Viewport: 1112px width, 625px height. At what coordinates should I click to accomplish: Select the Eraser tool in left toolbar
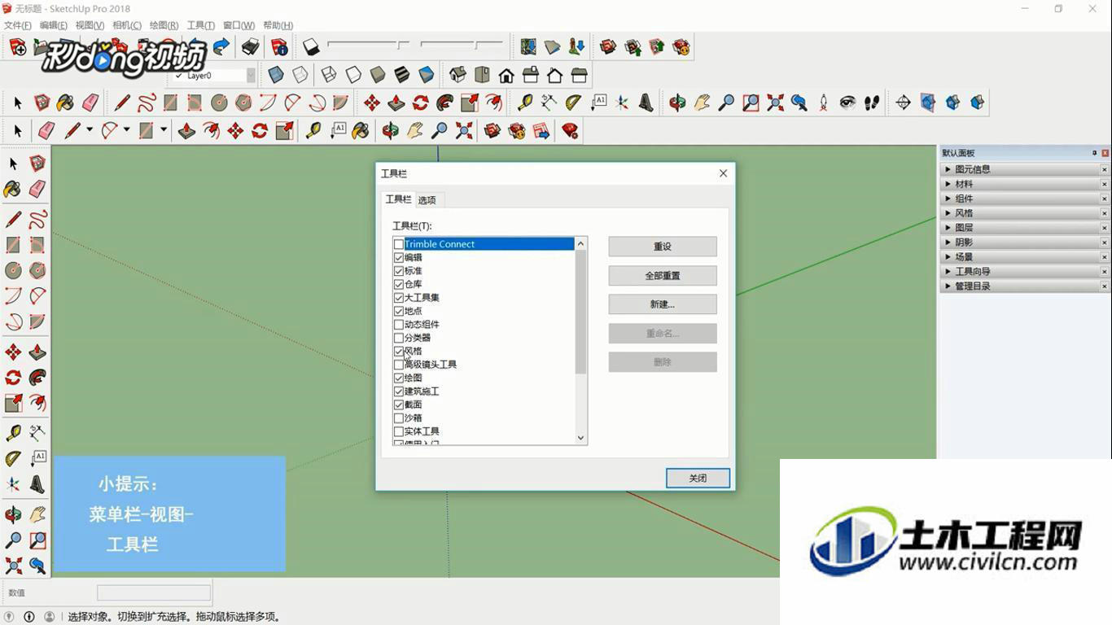point(37,190)
